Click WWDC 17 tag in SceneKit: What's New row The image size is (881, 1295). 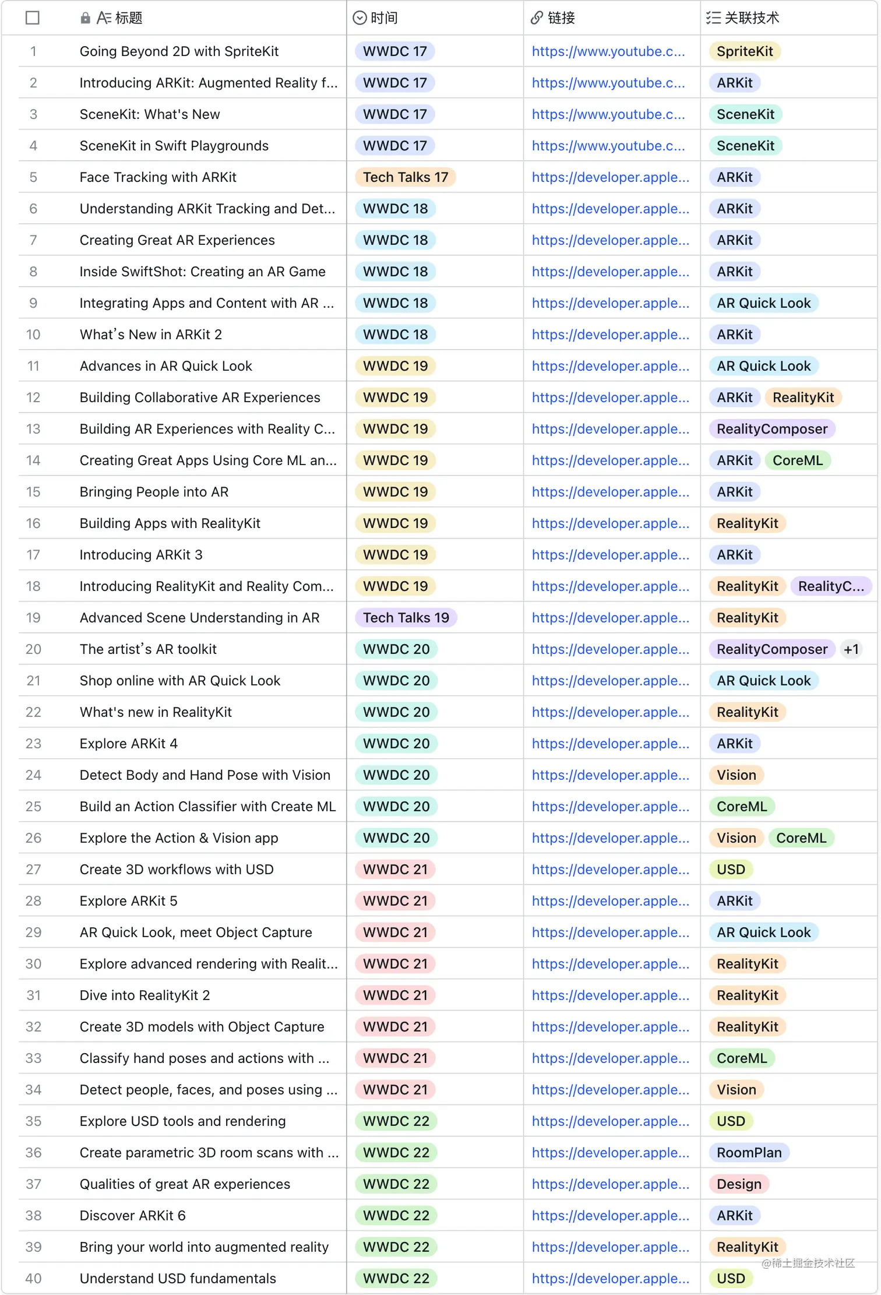pyautogui.click(x=395, y=114)
